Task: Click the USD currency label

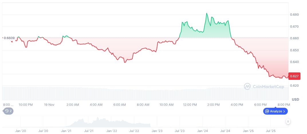Action: pyautogui.click(x=295, y=99)
